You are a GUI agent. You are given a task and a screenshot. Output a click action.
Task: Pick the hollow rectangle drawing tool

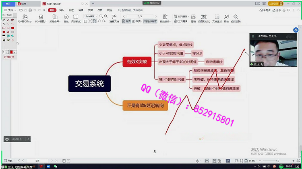(4, 28)
